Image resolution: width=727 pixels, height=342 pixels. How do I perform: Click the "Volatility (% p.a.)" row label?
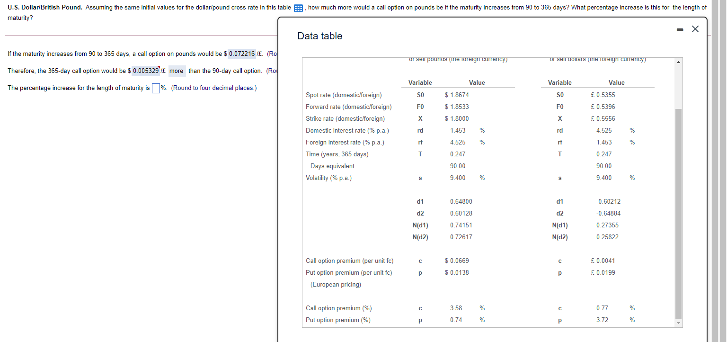coord(329,178)
